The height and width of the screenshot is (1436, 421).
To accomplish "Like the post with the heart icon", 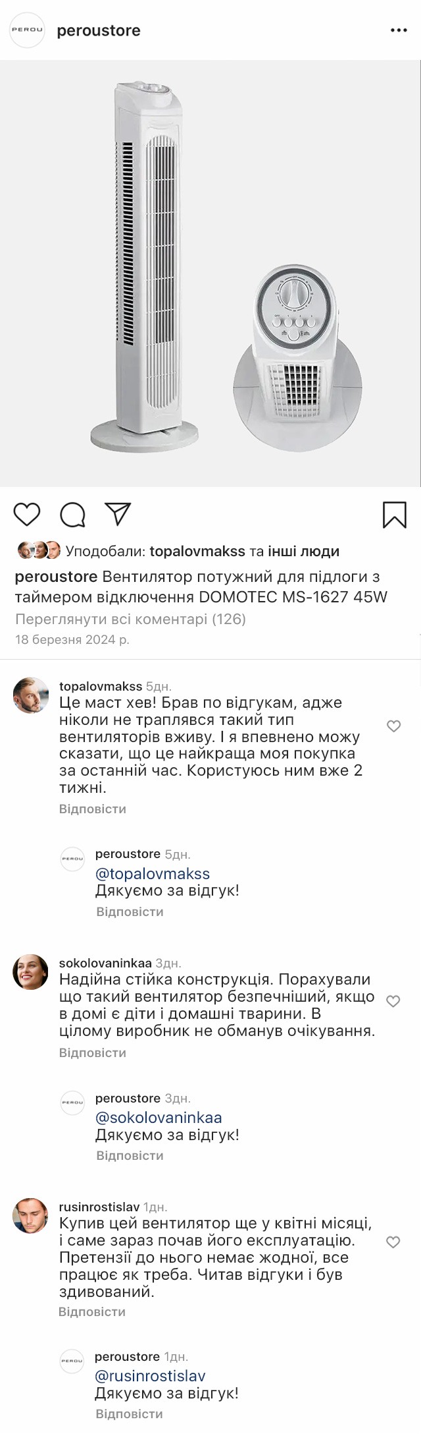I will coord(27,514).
